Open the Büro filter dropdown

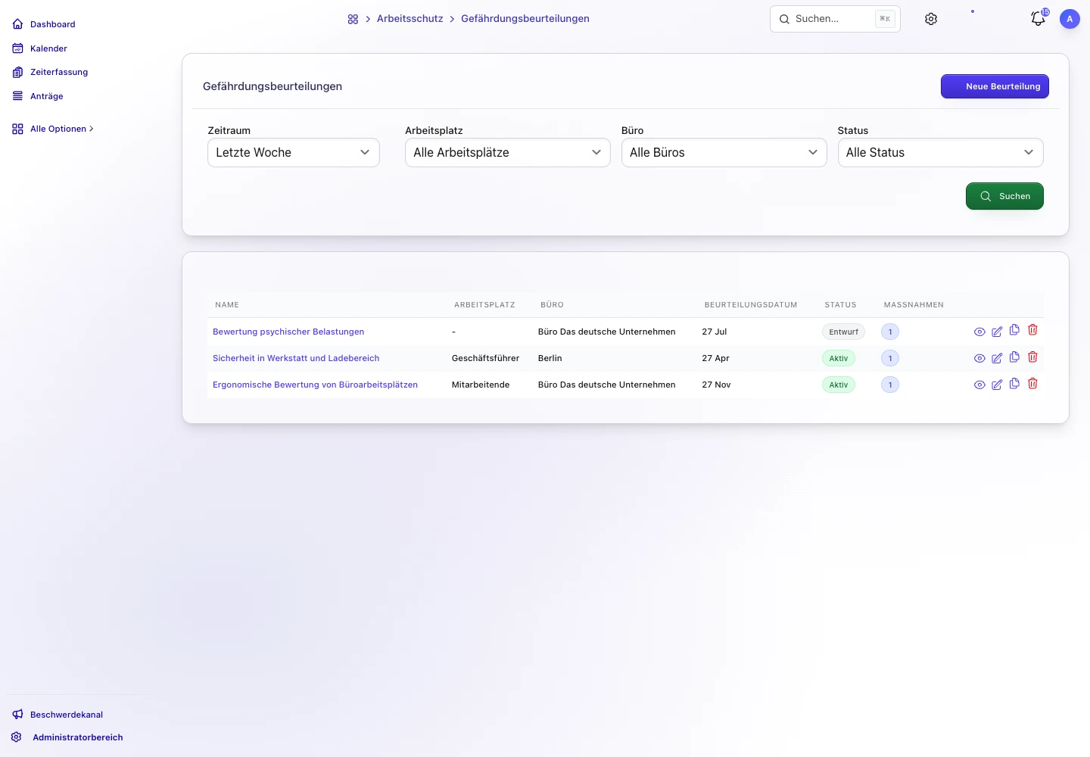(x=724, y=152)
